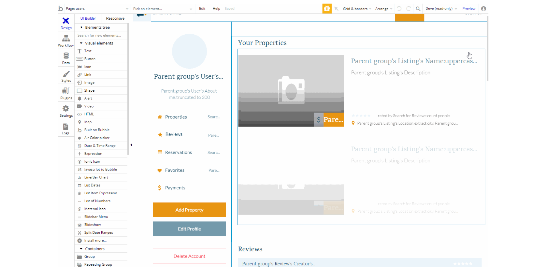Open the Help menu
Image resolution: width=547 pixels, height=271 pixels.
(x=216, y=9)
